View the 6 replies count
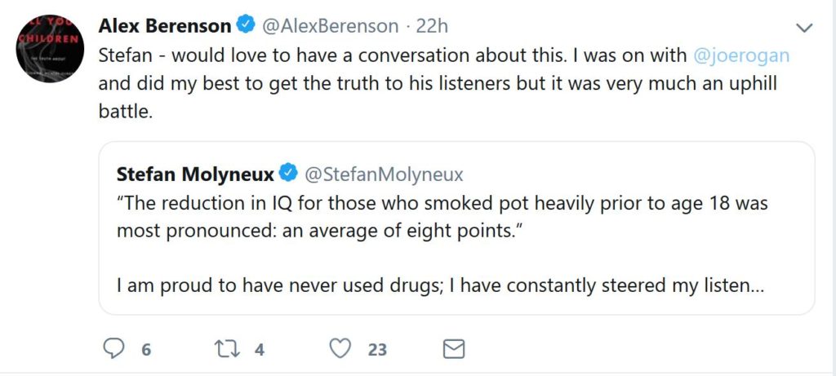836x376 pixels. [x=147, y=350]
